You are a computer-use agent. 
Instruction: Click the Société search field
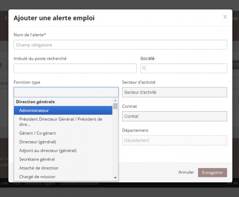pyautogui.click(x=183, y=68)
